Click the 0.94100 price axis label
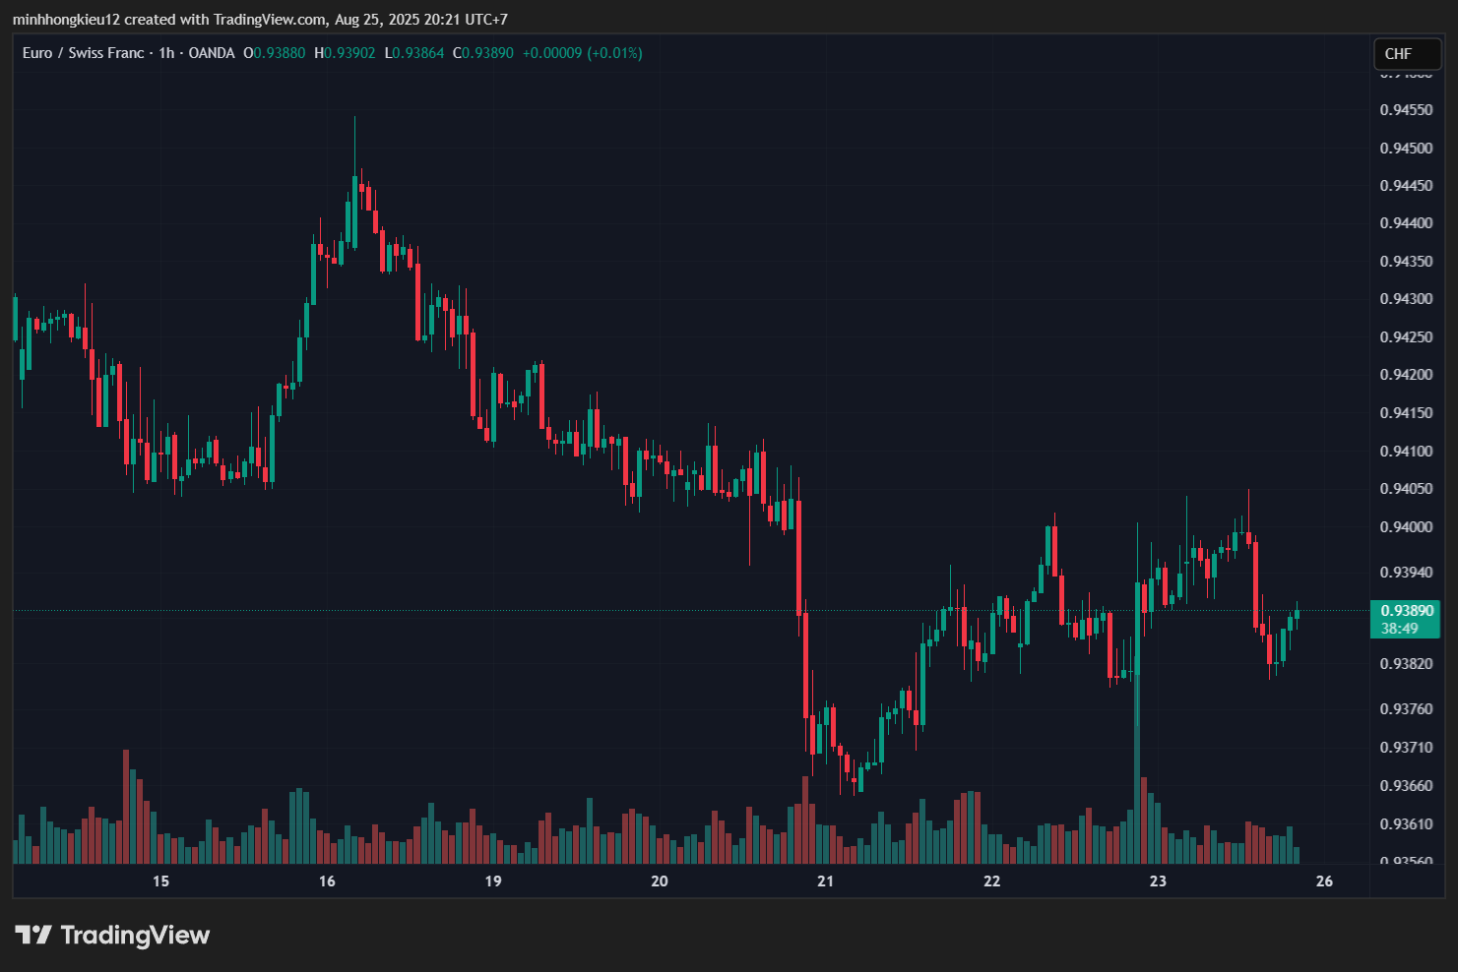The image size is (1458, 972). (x=1406, y=452)
